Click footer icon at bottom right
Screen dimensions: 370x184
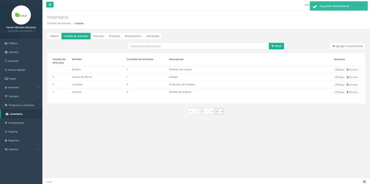tap(364, 181)
